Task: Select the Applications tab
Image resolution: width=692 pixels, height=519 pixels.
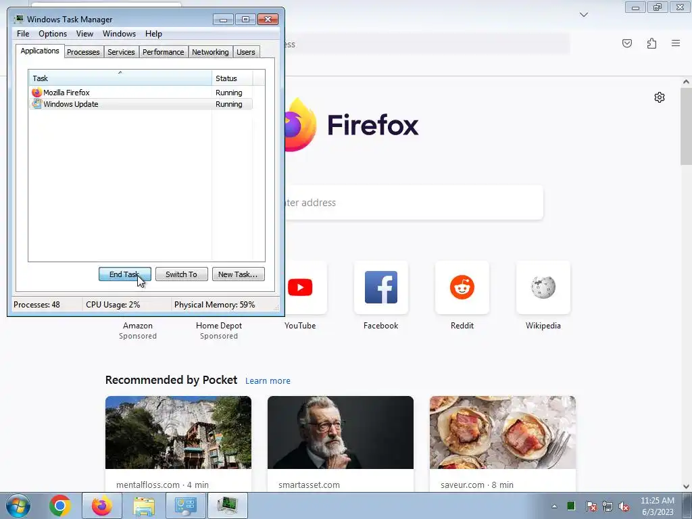Action: pyautogui.click(x=40, y=51)
